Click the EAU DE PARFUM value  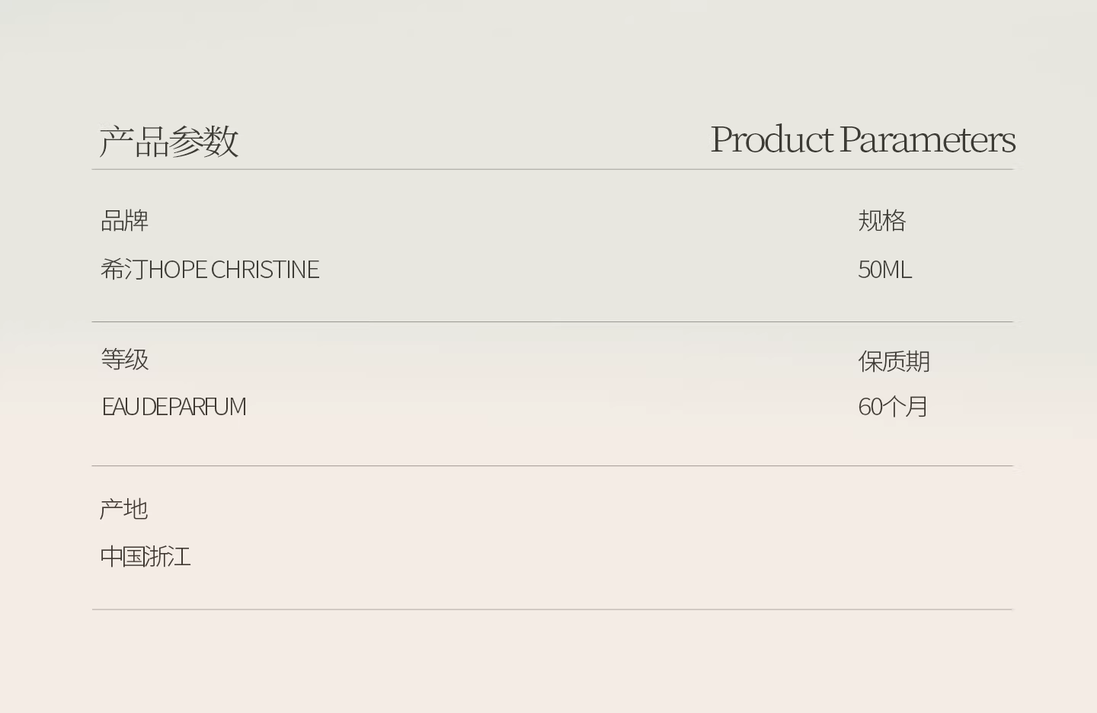coord(174,407)
